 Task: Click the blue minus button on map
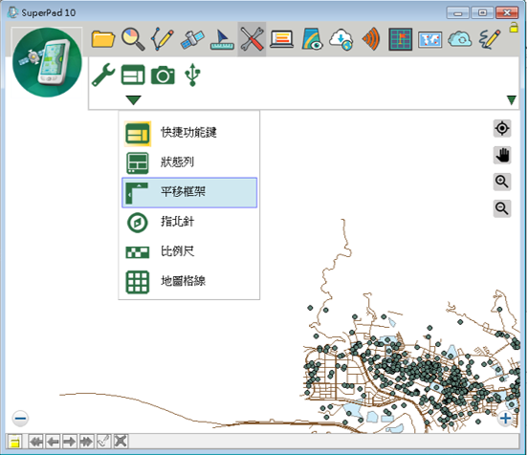(x=20, y=419)
